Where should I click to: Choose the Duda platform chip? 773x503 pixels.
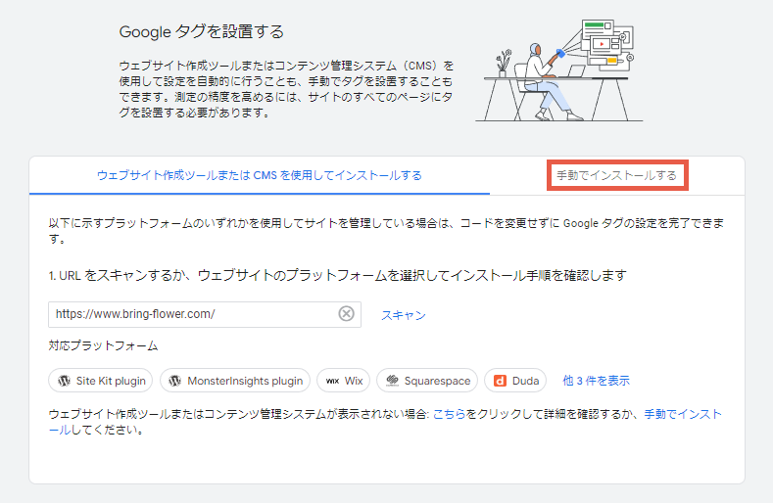(515, 381)
